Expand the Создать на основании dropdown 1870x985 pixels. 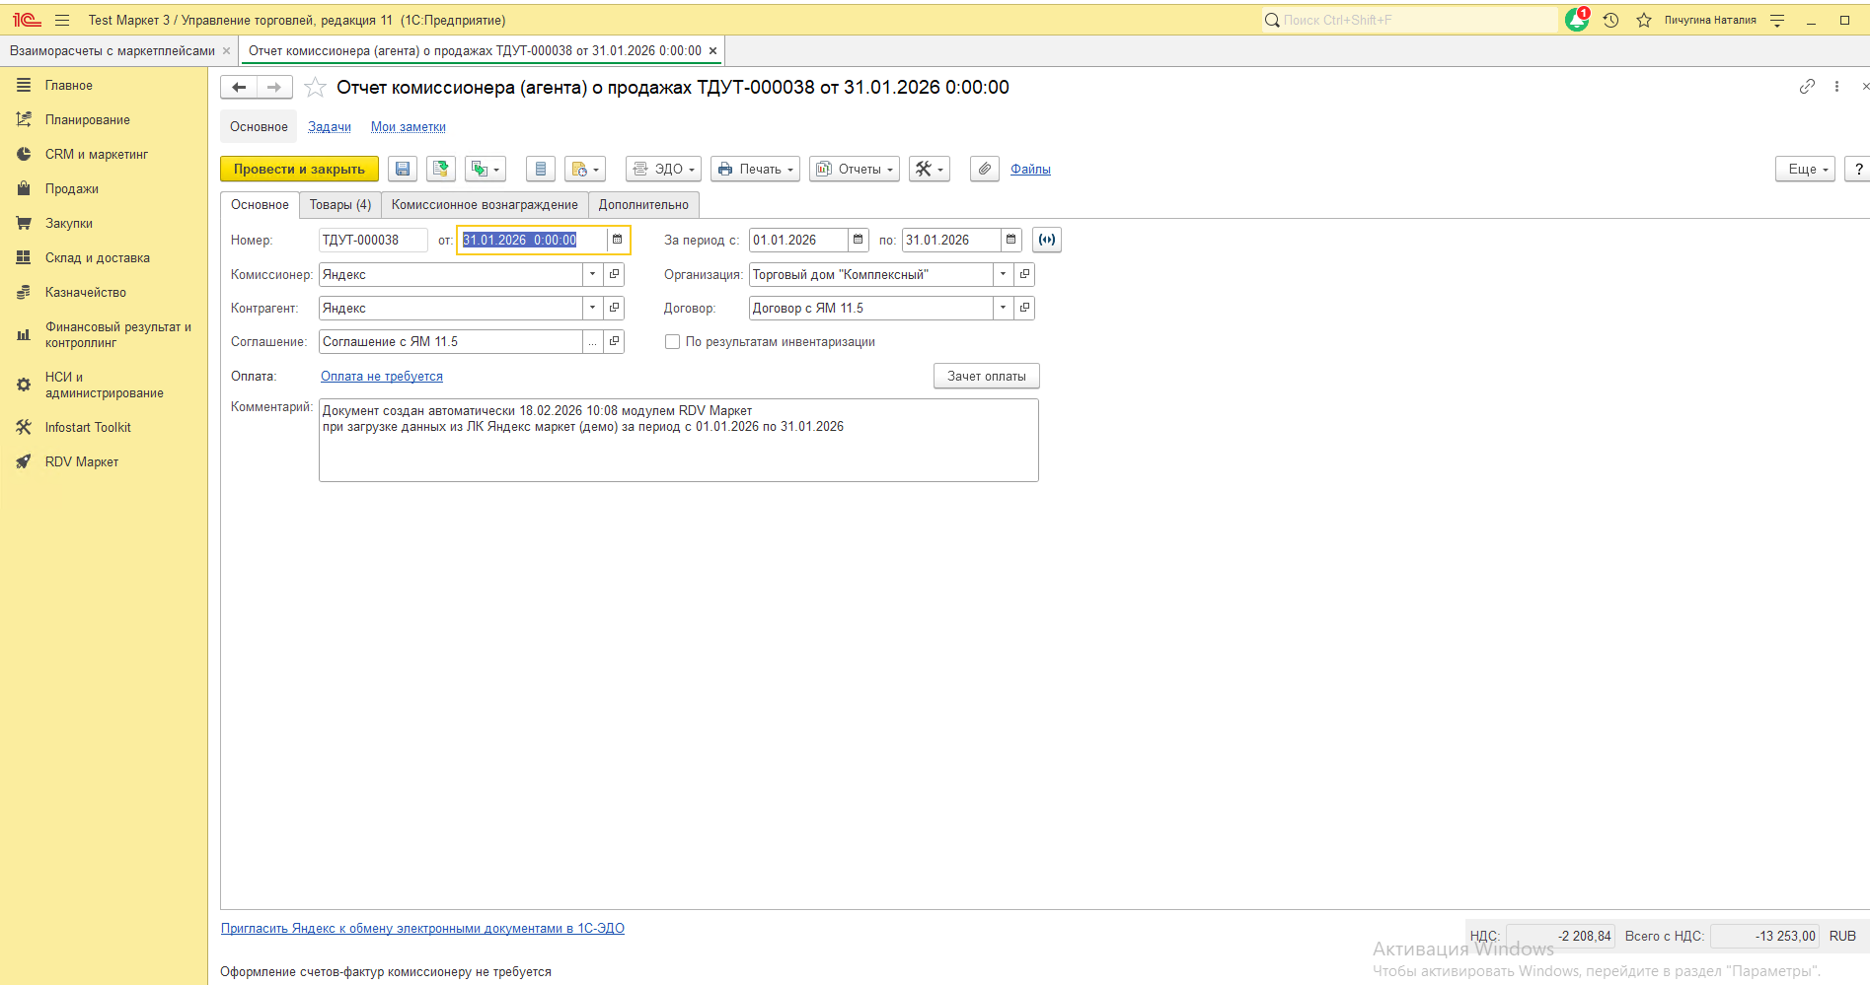(486, 169)
